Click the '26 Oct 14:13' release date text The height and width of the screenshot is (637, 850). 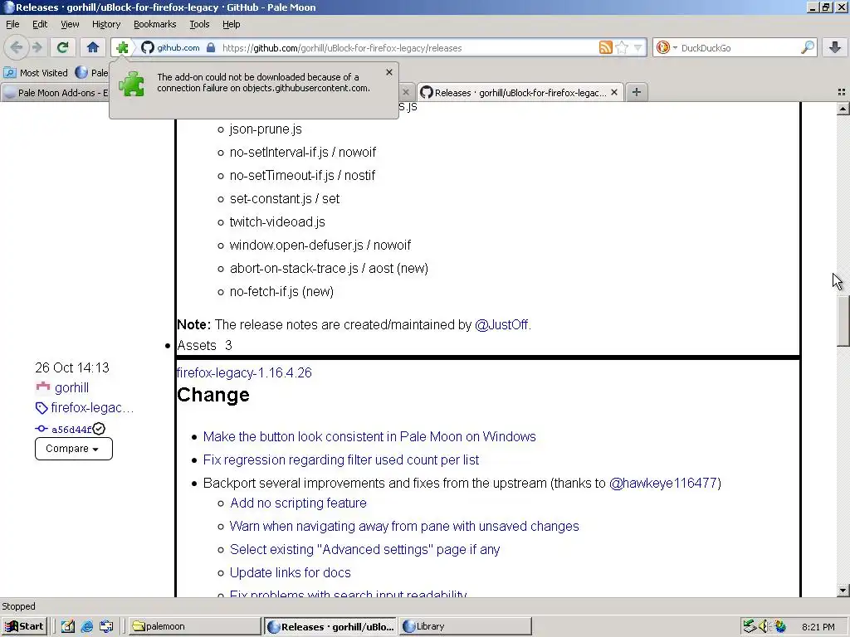click(x=72, y=367)
